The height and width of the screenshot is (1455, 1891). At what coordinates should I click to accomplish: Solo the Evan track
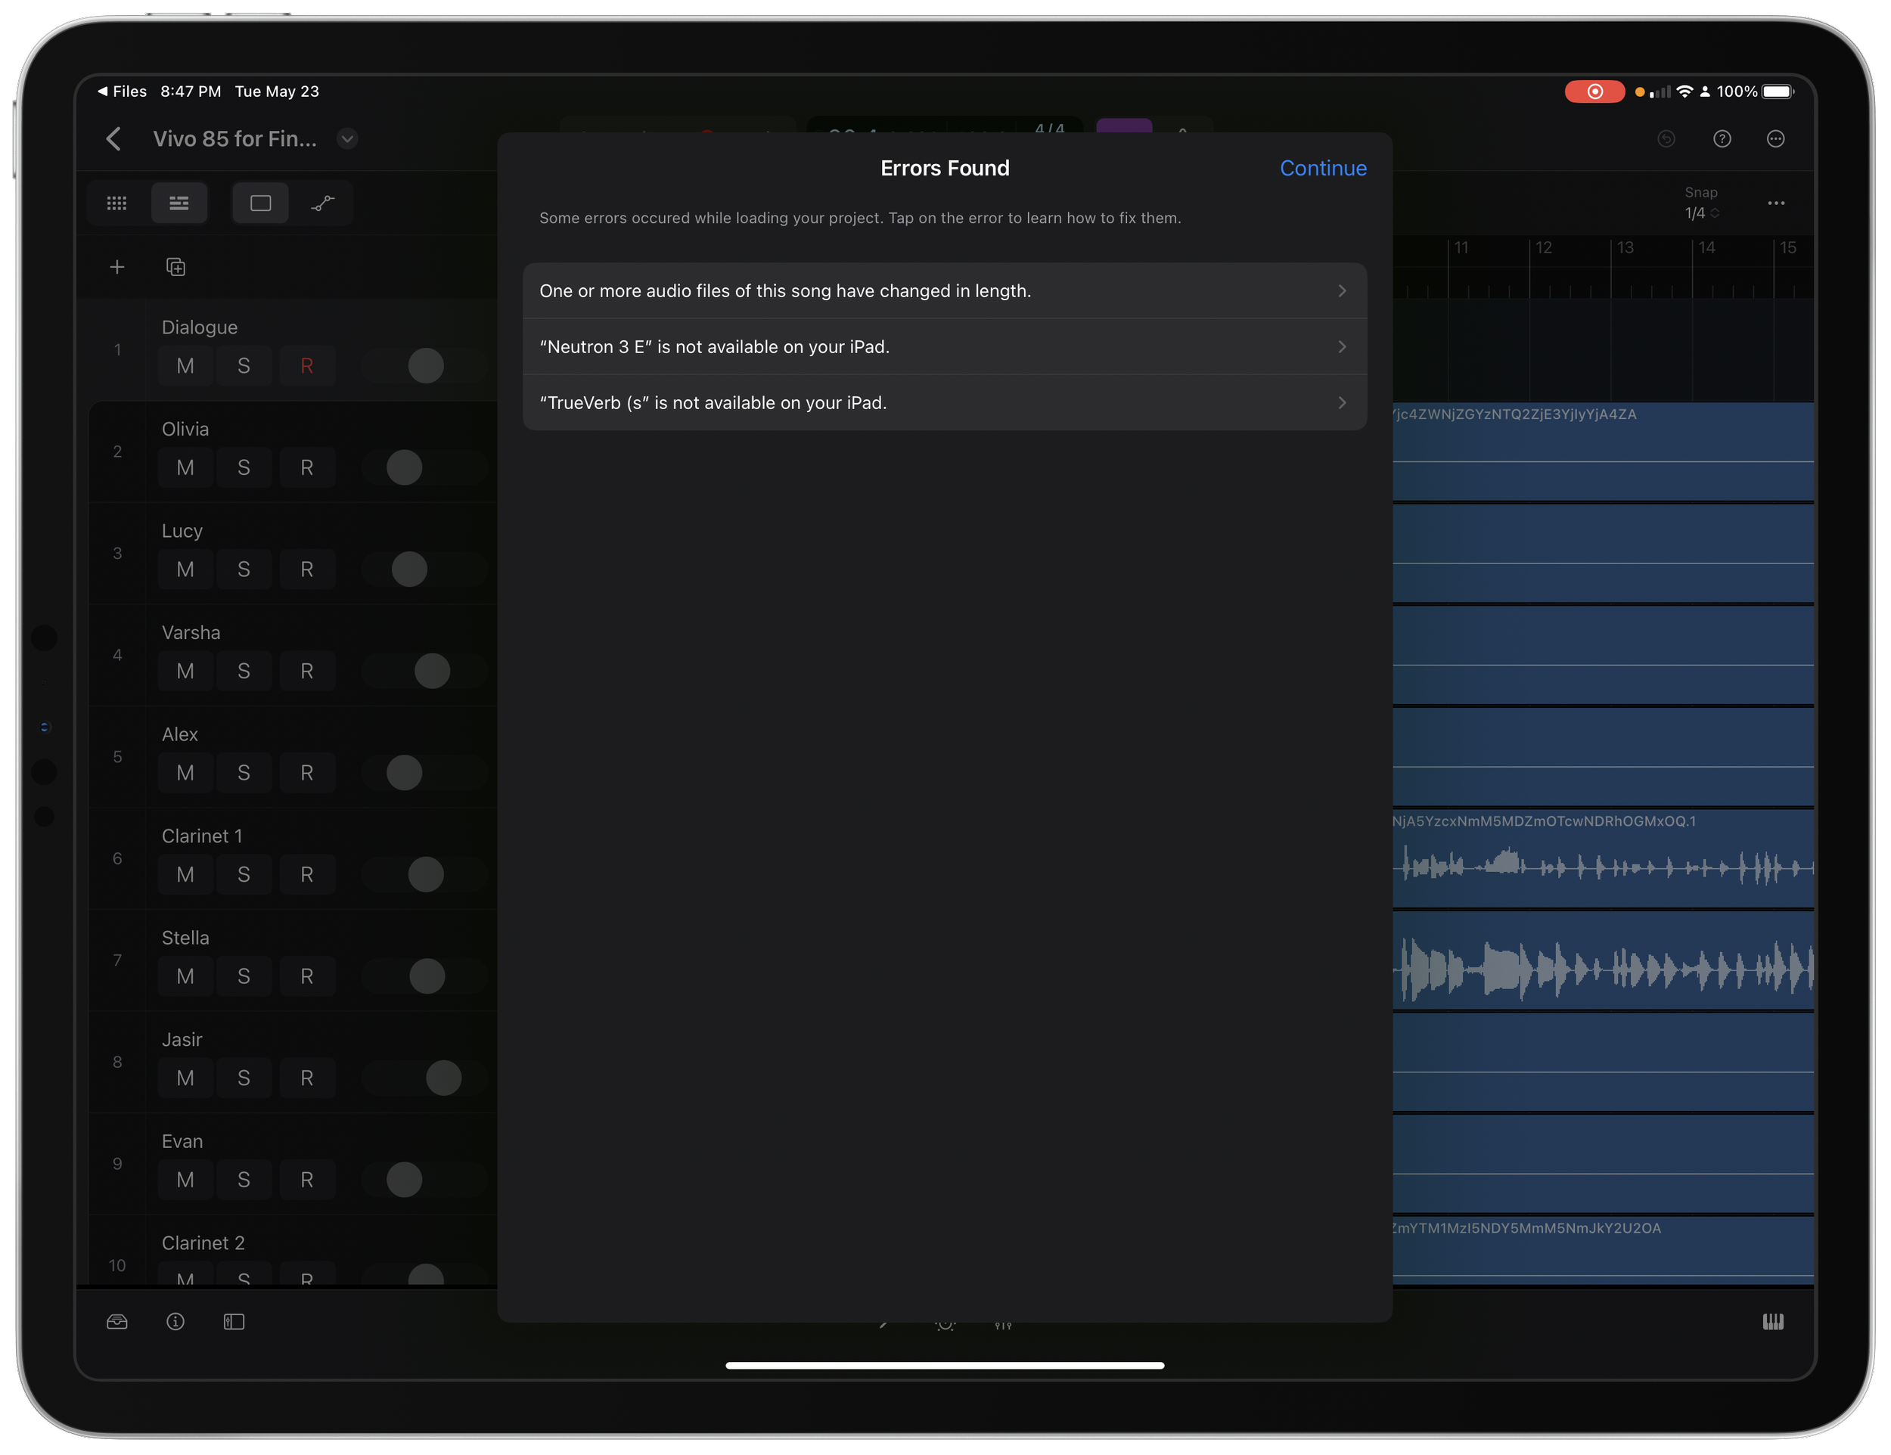(244, 1180)
